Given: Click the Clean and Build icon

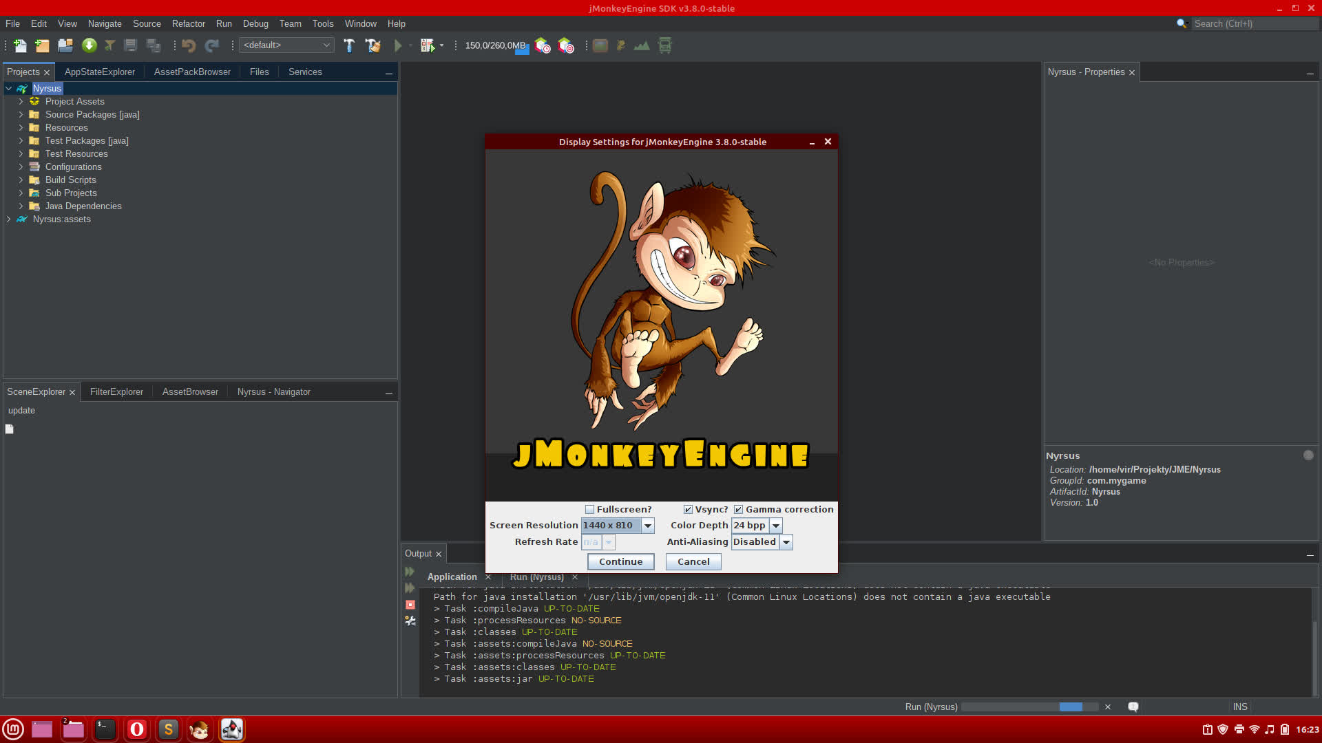Looking at the screenshot, I should pyautogui.click(x=373, y=45).
